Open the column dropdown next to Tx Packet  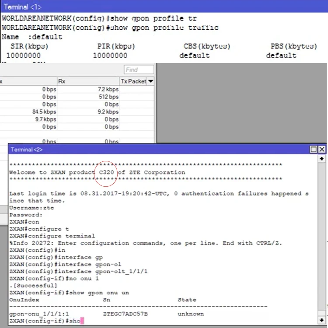(150, 81)
